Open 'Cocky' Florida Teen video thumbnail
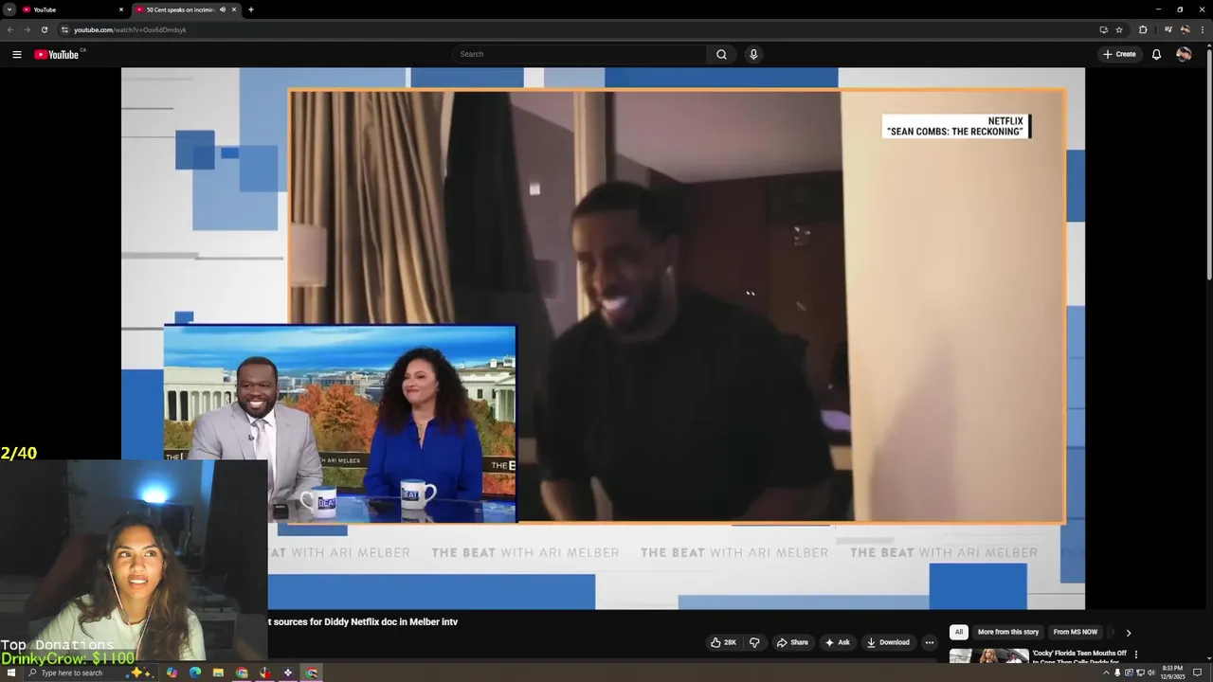The image size is (1213, 682). coord(989,655)
